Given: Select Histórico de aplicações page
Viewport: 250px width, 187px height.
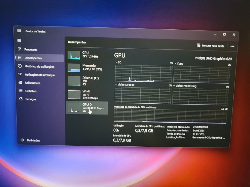Looking at the screenshot, I should click(x=39, y=67).
